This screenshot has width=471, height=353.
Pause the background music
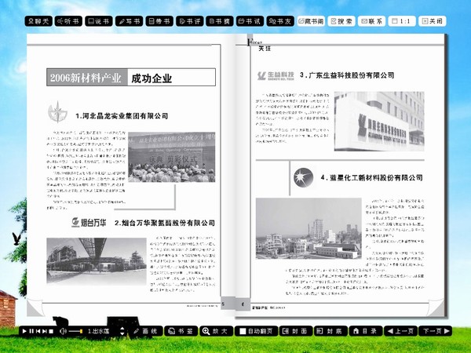(31, 331)
